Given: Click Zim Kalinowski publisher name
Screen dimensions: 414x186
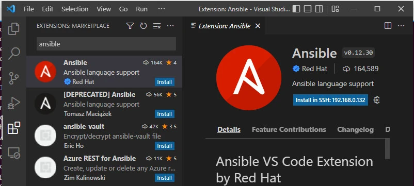Looking at the screenshot, I should pos(85,178).
